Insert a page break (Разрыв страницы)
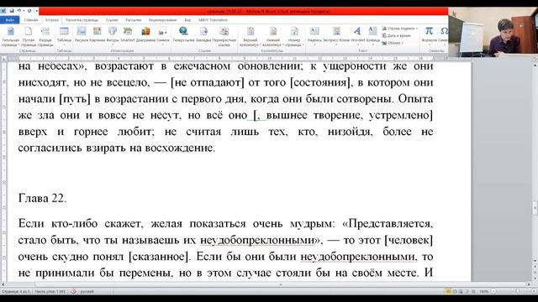Viewport: 538px width, 302px height. 45,37
